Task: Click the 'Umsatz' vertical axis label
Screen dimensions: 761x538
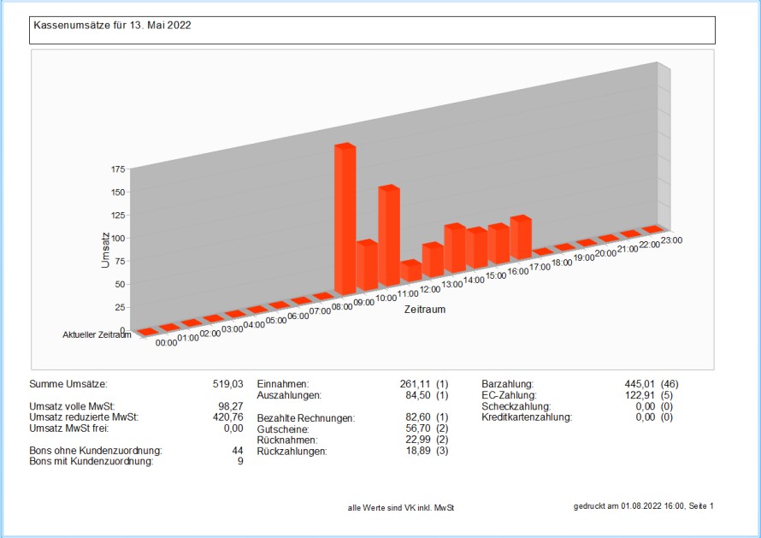Action: tap(105, 249)
